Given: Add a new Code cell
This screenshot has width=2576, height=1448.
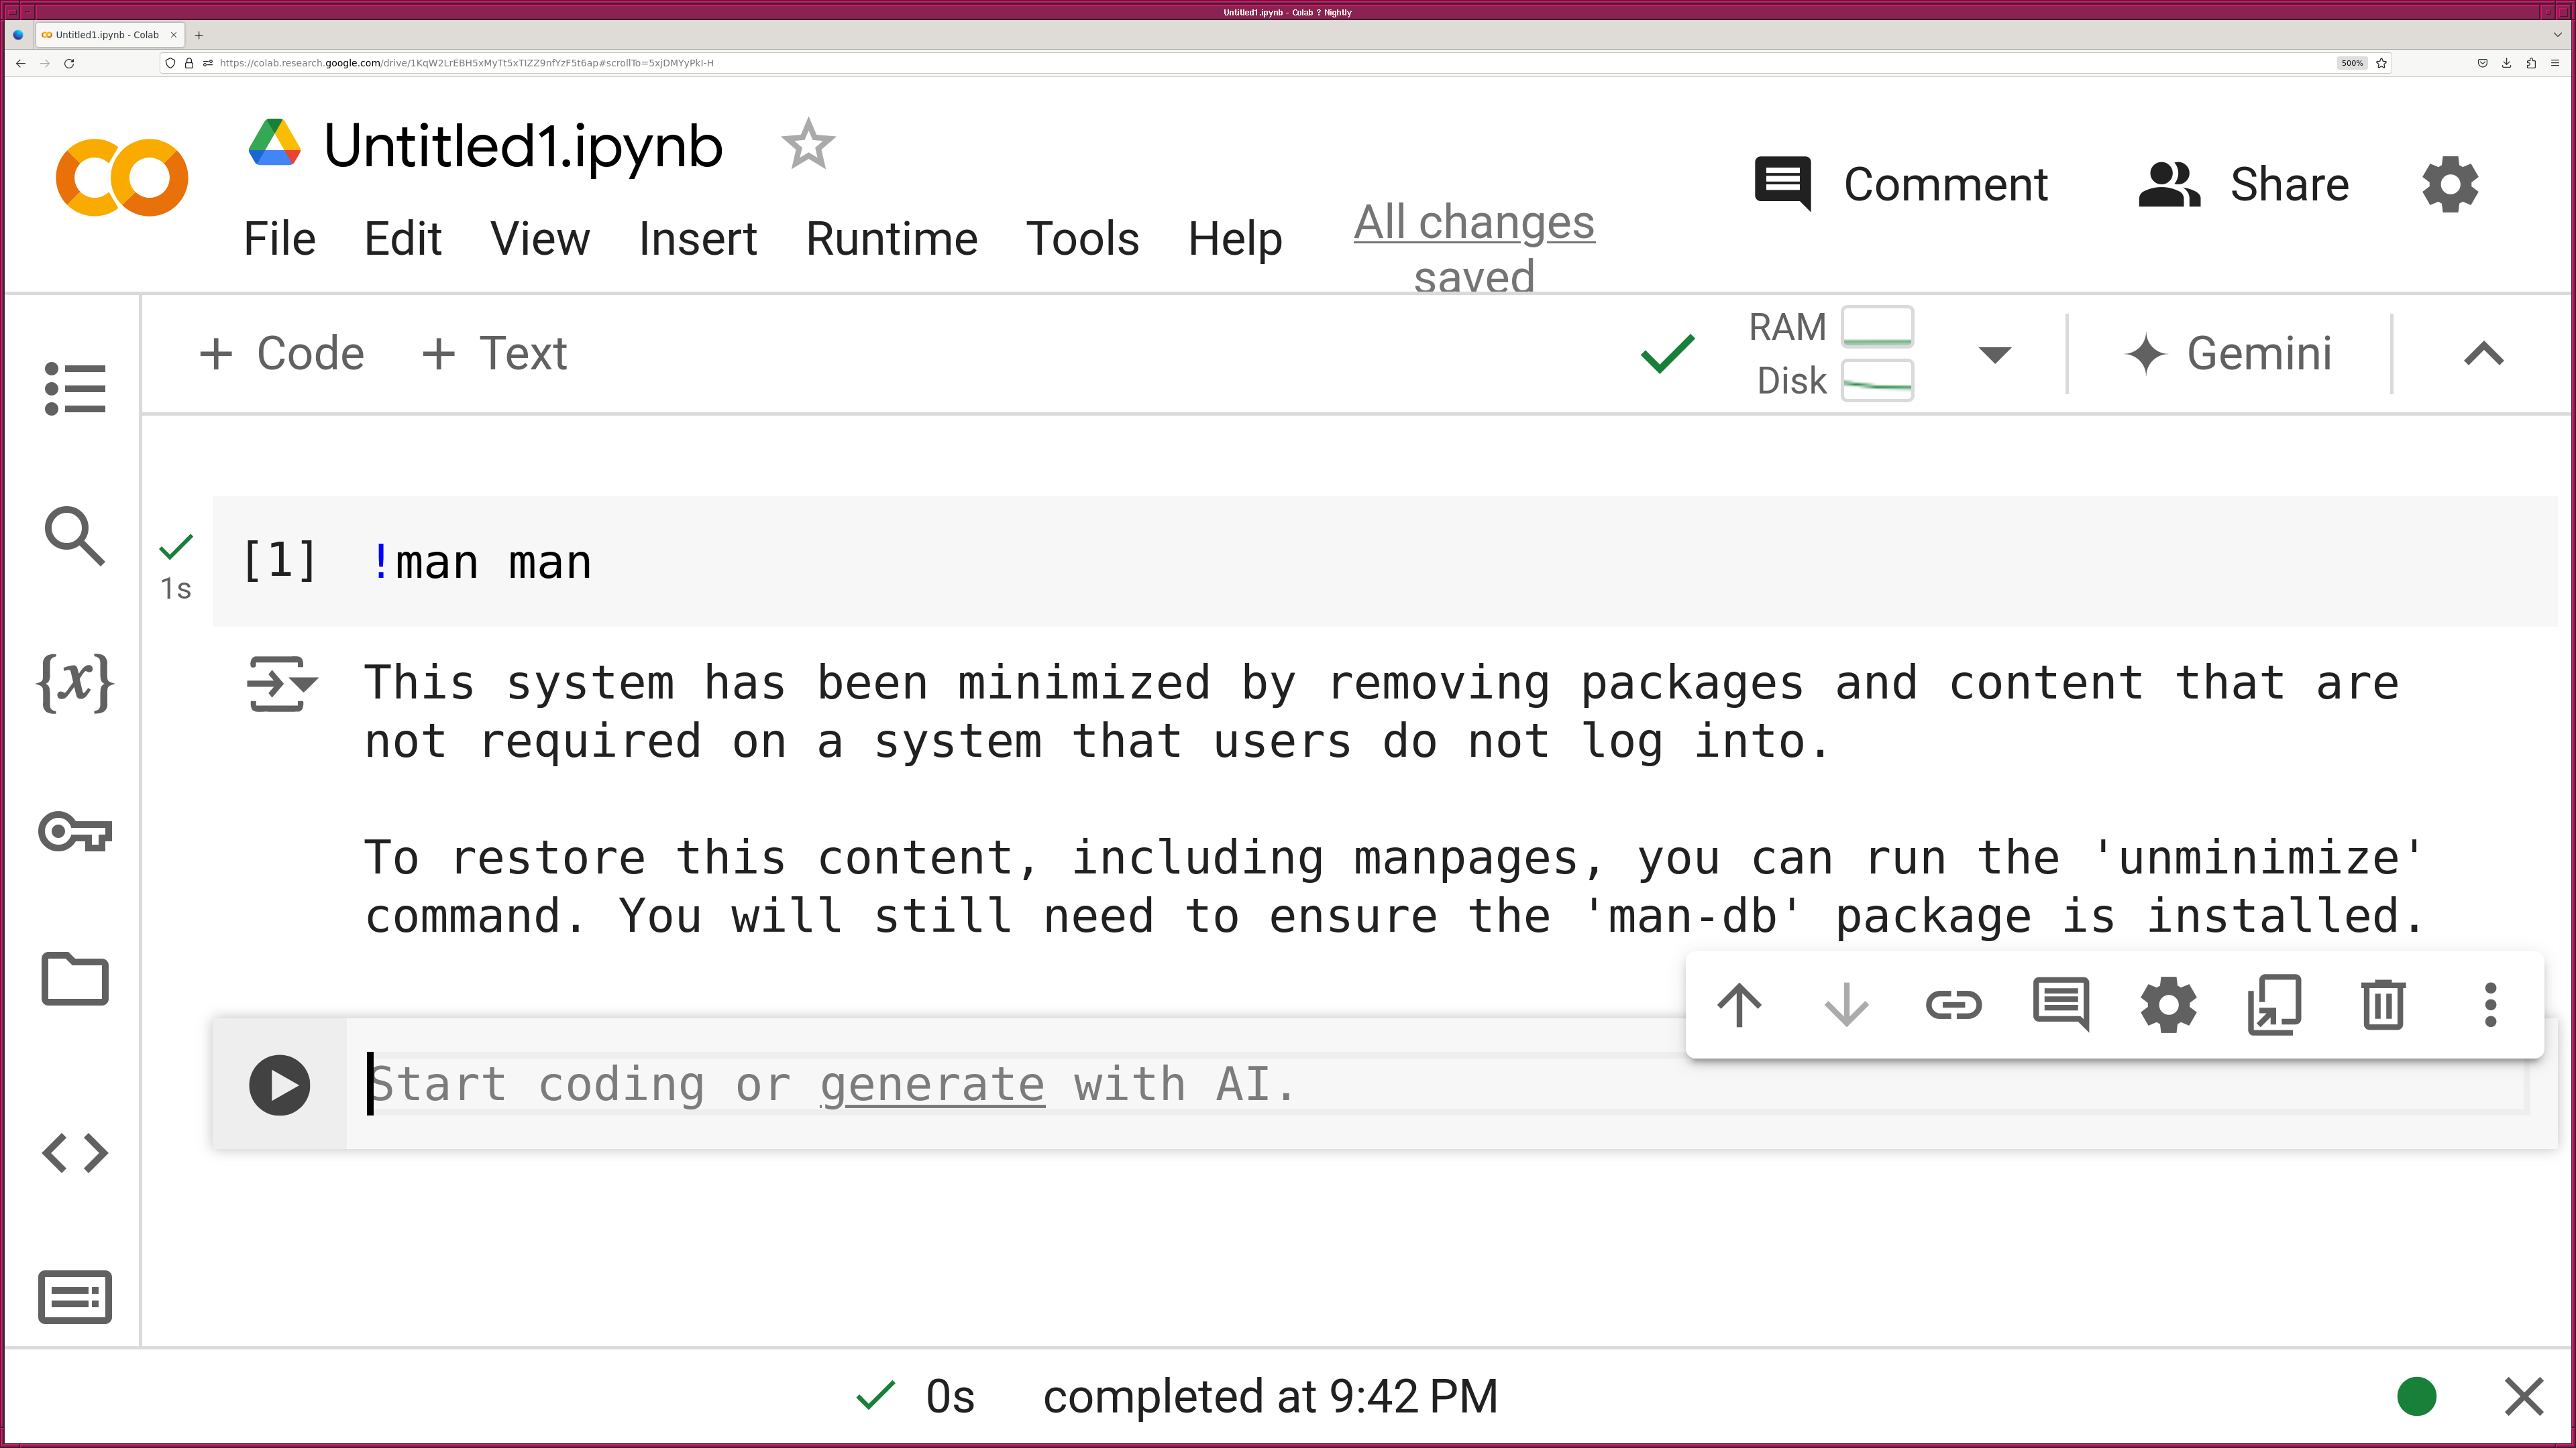Looking at the screenshot, I should 282,354.
